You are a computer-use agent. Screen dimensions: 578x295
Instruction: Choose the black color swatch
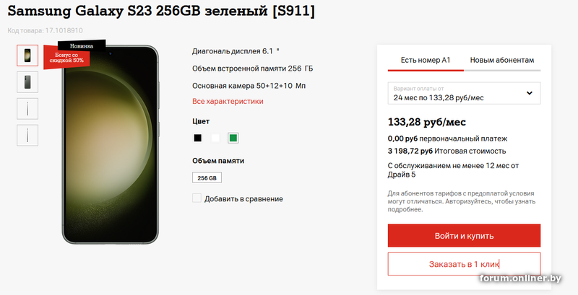tap(197, 138)
